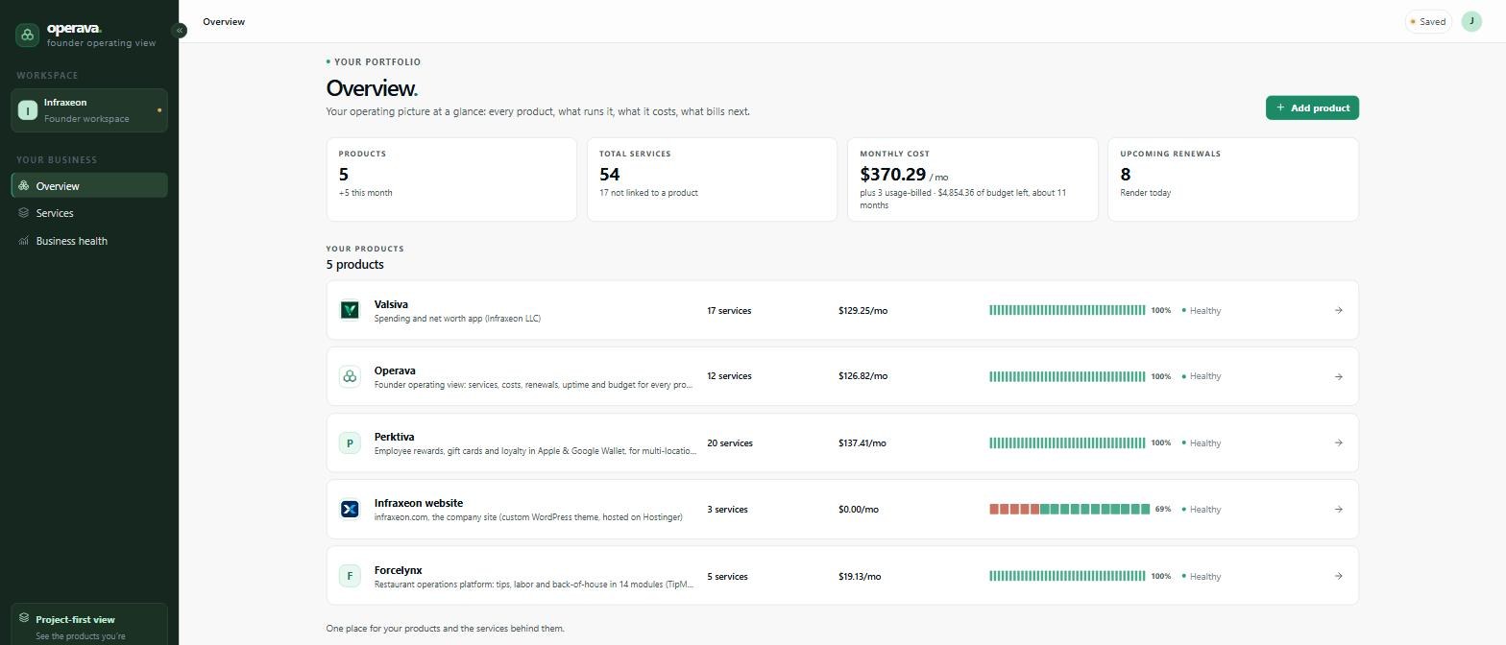This screenshot has height=645, width=1506.
Task: Click the Overview sidebar icon
Action: tap(23, 185)
